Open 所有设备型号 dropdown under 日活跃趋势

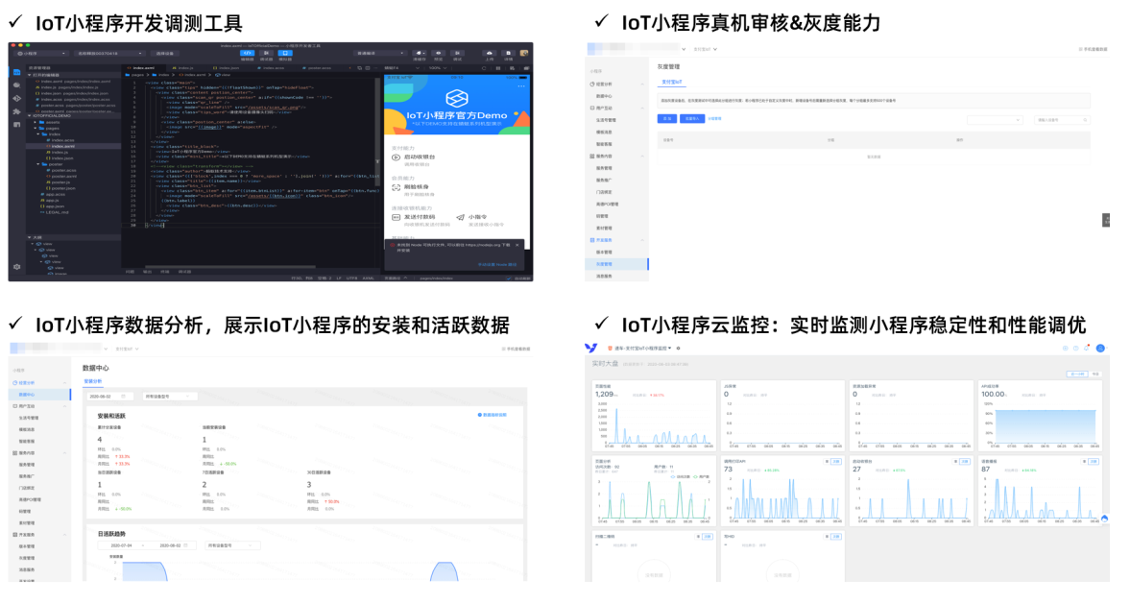pyautogui.click(x=232, y=545)
